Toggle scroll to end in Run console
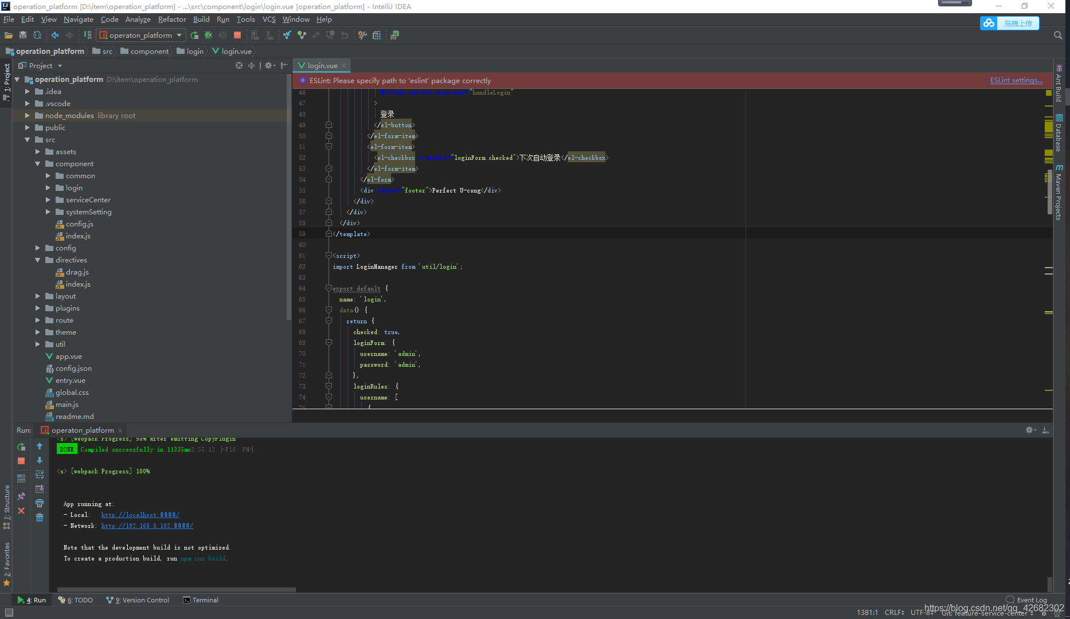Screen dimensions: 1070x619 tap(40, 489)
